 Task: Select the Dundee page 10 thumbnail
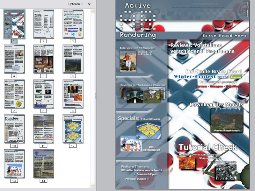click(x=14, y=129)
